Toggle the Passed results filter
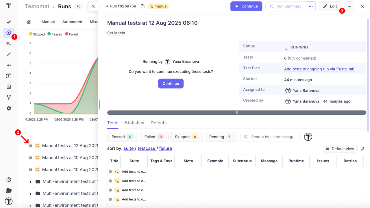370x208 pixels. [122, 137]
